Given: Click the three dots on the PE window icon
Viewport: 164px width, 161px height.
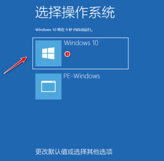Looking at the screenshot, I should 53,82.
